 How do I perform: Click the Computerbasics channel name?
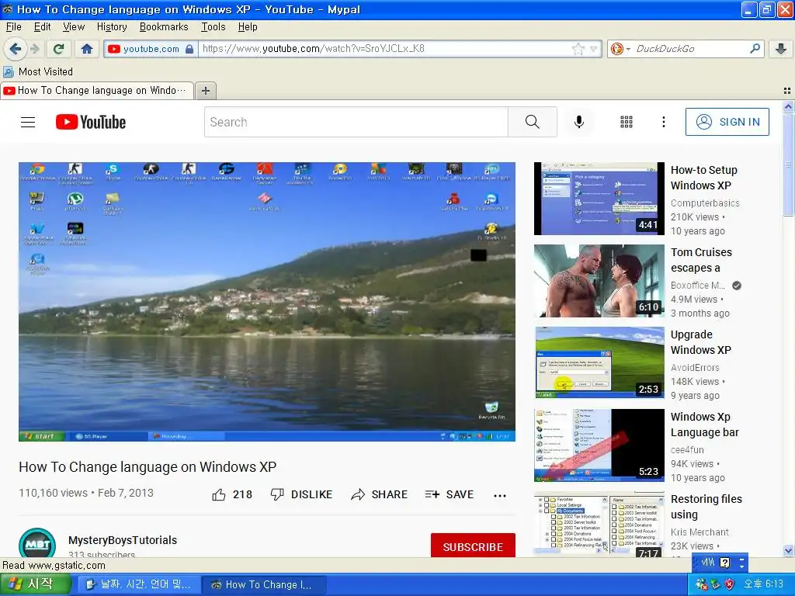click(705, 203)
